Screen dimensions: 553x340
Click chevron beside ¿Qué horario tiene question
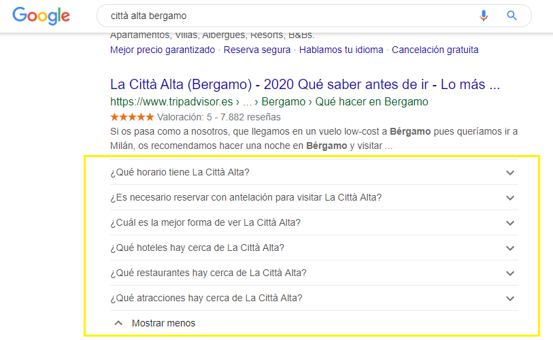point(510,173)
